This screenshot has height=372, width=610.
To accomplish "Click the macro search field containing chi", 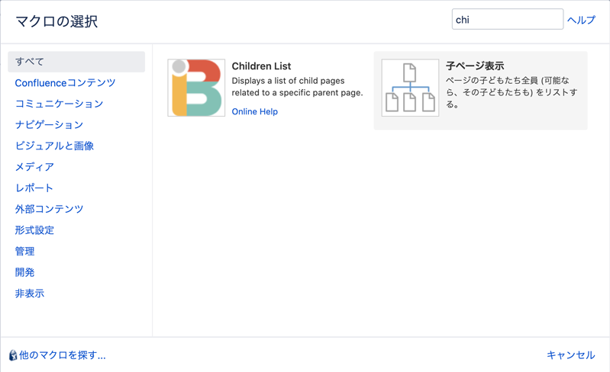I will 507,19.
